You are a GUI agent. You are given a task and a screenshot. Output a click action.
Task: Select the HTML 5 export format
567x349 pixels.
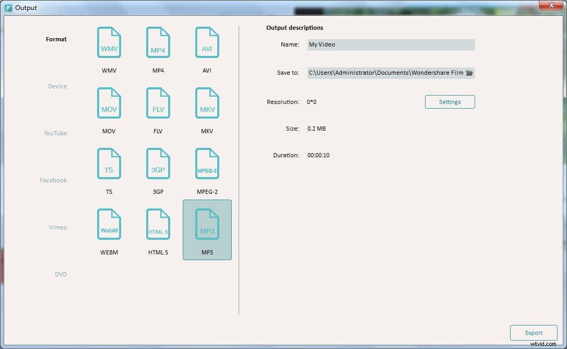point(158,224)
